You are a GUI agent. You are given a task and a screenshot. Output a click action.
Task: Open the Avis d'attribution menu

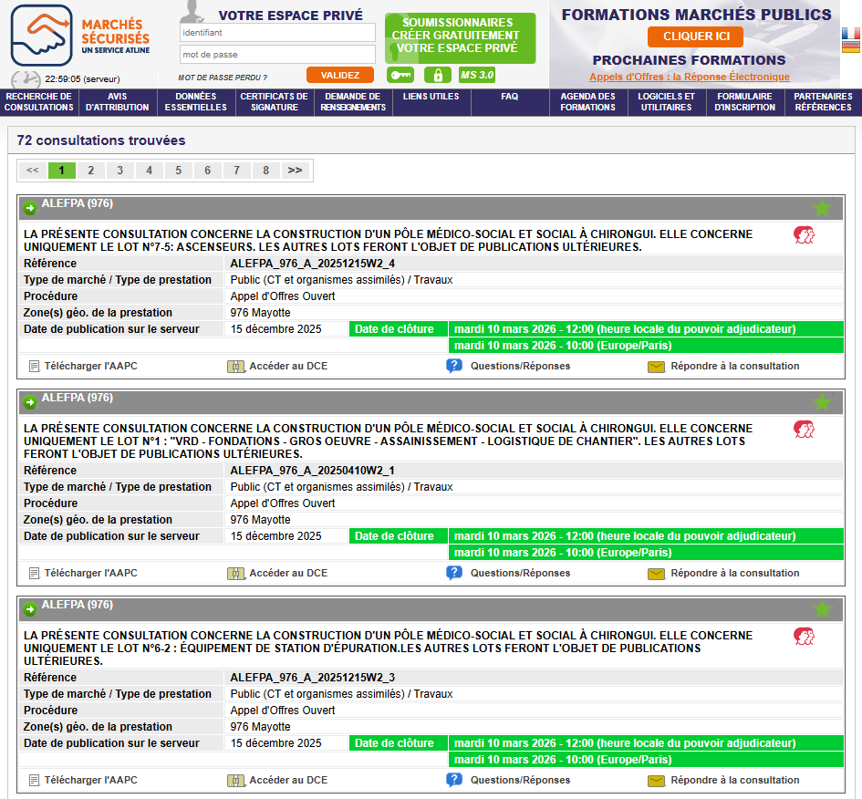click(118, 102)
